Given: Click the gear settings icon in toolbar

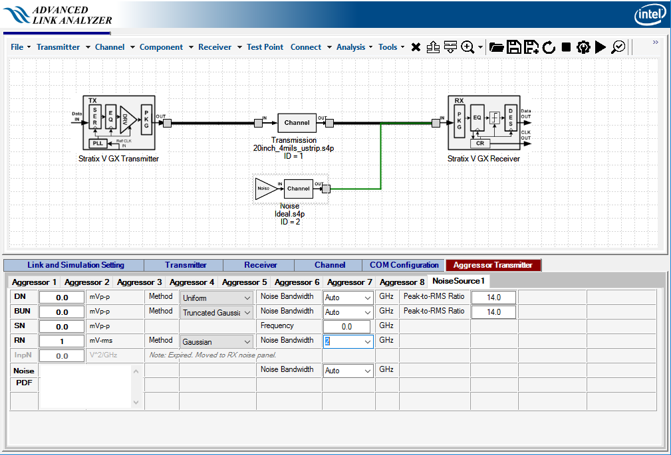Looking at the screenshot, I should tap(583, 47).
